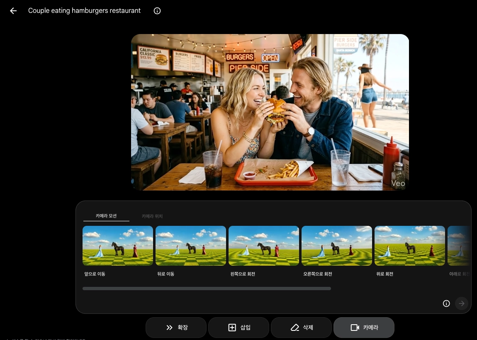Image resolution: width=477 pixels, height=340 pixels.
Task: Click the back arrow icon
Action: tap(13, 11)
